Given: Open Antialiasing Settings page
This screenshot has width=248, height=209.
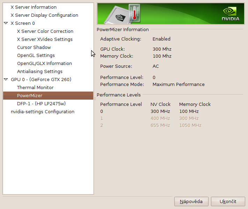Looking at the screenshot, I should click(40, 72).
